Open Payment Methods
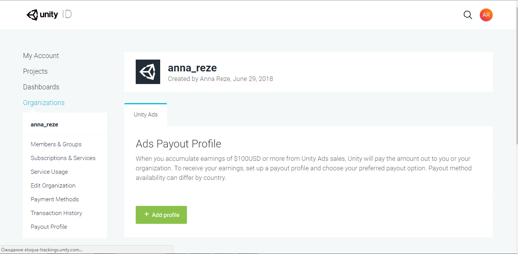 pyautogui.click(x=55, y=199)
